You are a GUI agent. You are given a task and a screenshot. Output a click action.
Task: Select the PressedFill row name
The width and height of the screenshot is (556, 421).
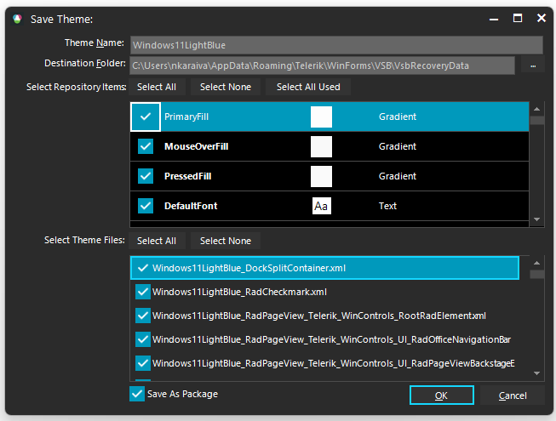point(187,176)
